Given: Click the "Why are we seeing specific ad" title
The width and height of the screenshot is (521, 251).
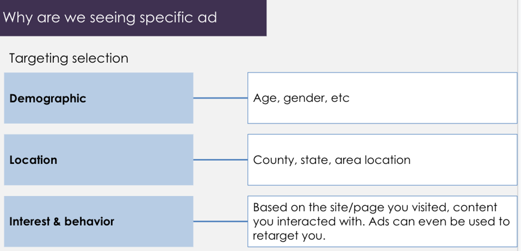Looking at the screenshot, I should tap(110, 18).
